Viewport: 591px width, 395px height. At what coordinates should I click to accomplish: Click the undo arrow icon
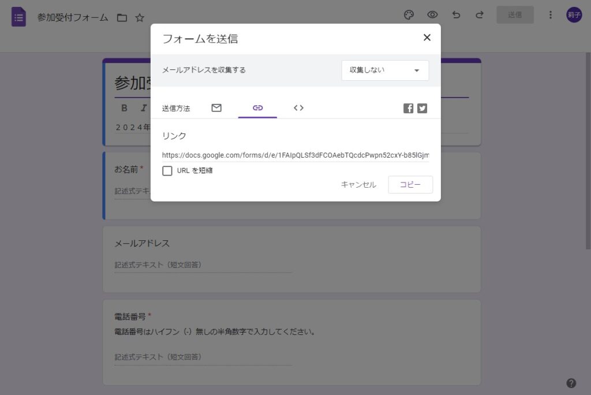pyautogui.click(x=456, y=15)
